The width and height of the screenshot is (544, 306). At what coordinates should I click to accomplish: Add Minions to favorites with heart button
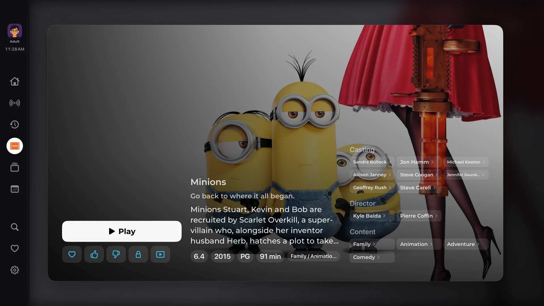tap(72, 254)
